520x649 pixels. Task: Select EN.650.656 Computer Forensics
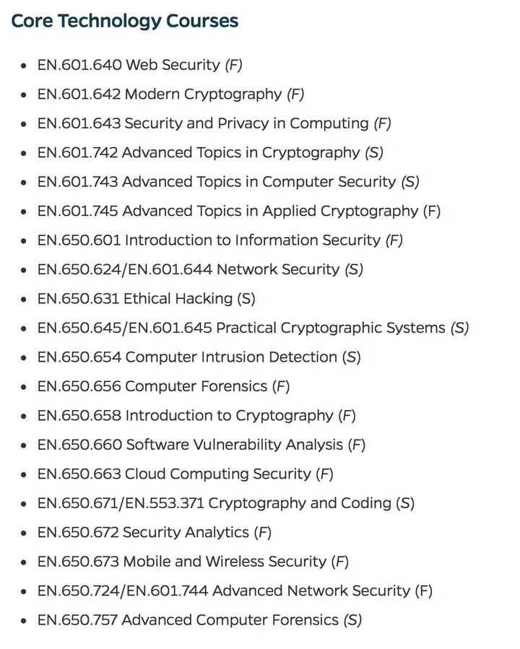pyautogui.click(x=163, y=386)
